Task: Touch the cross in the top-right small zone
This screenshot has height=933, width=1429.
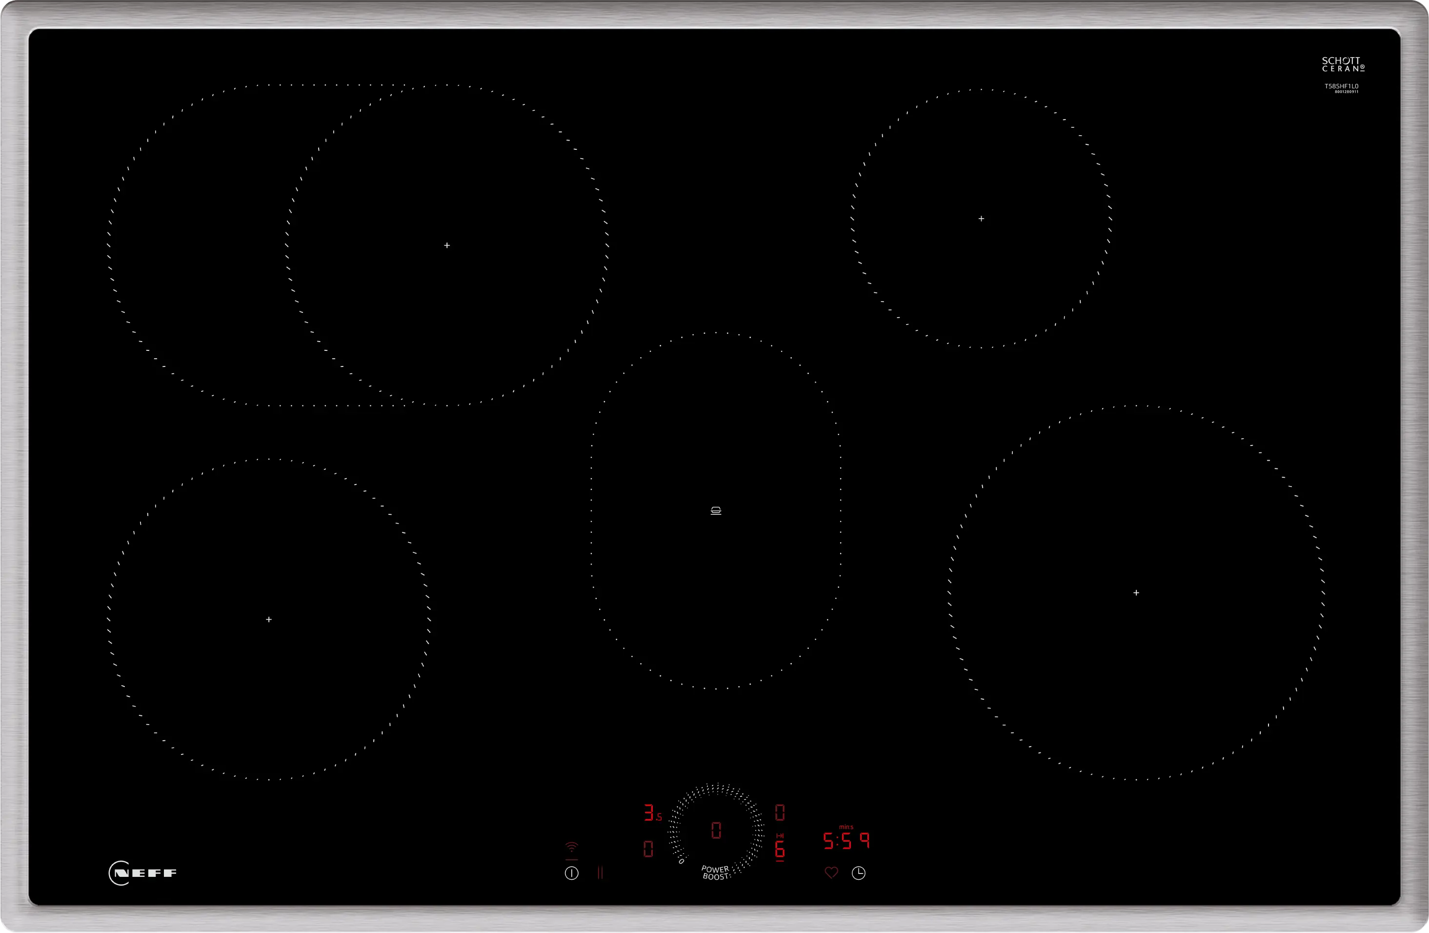Action: click(x=981, y=219)
